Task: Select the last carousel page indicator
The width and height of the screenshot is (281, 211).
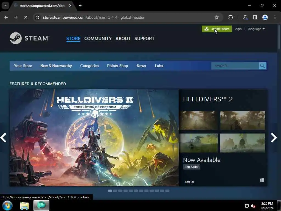Action: (x=167, y=191)
